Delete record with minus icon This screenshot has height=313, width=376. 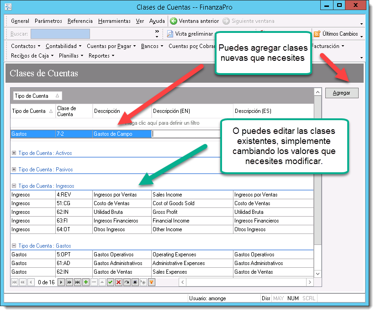[94, 282]
